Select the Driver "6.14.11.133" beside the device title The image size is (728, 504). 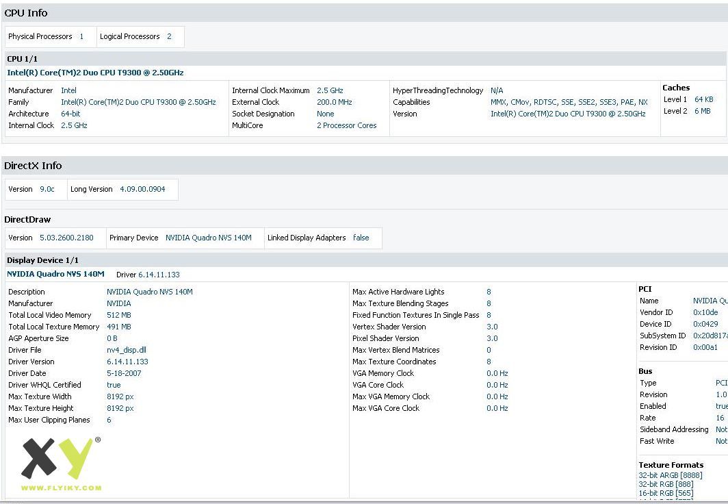pos(159,275)
